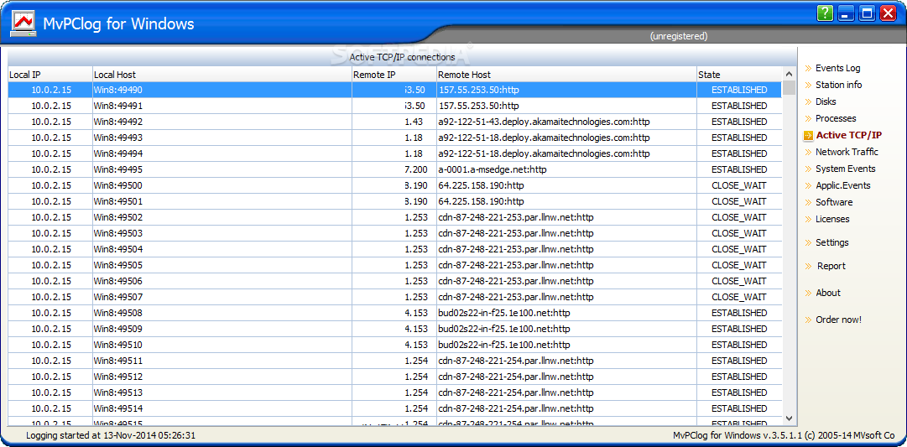Click the arrow icon beside Report
This screenshot has width=907, height=447.
(808, 267)
